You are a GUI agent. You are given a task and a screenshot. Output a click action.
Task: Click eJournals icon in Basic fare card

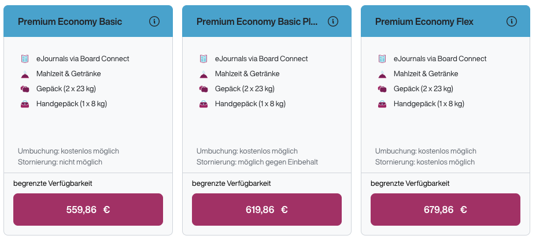click(25, 59)
